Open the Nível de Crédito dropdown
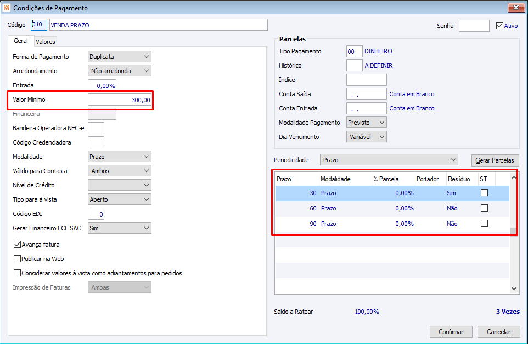The image size is (528, 344). click(120, 185)
